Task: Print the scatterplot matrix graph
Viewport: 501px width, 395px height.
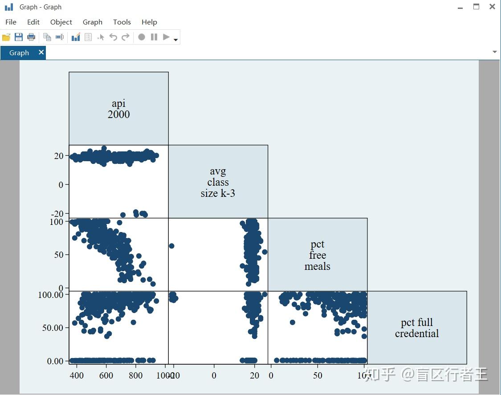Action: [31, 37]
